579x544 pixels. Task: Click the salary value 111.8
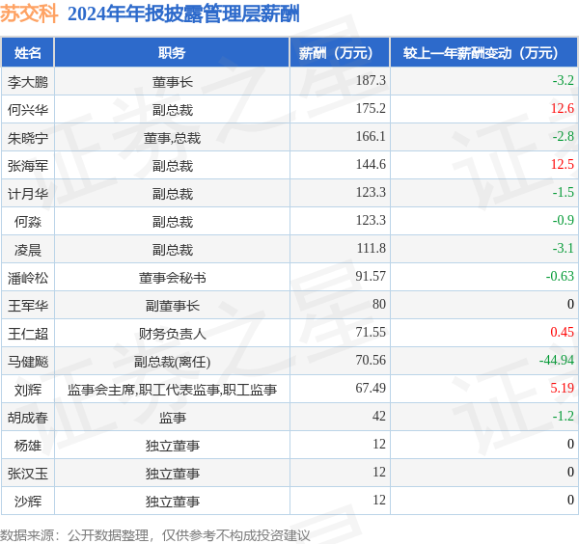tap(372, 248)
